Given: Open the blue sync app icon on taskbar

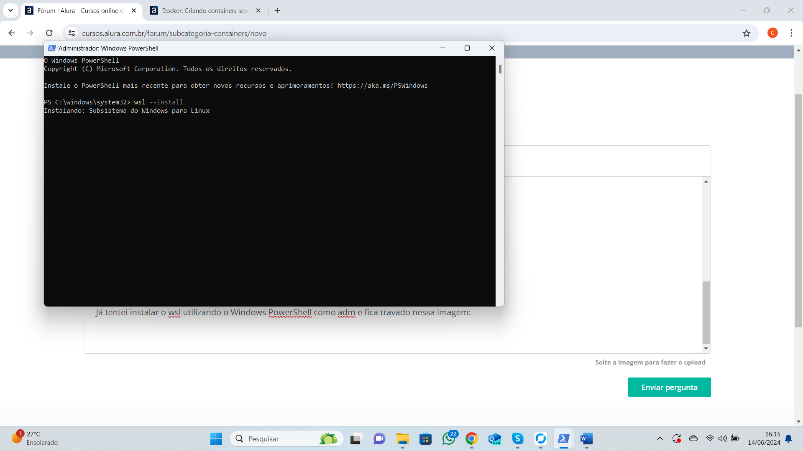Looking at the screenshot, I should (x=540, y=438).
